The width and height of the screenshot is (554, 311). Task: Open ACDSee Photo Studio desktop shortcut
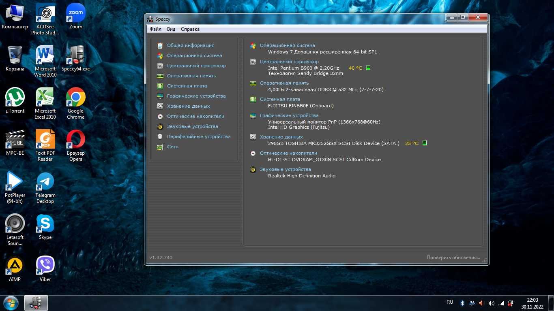tap(45, 19)
